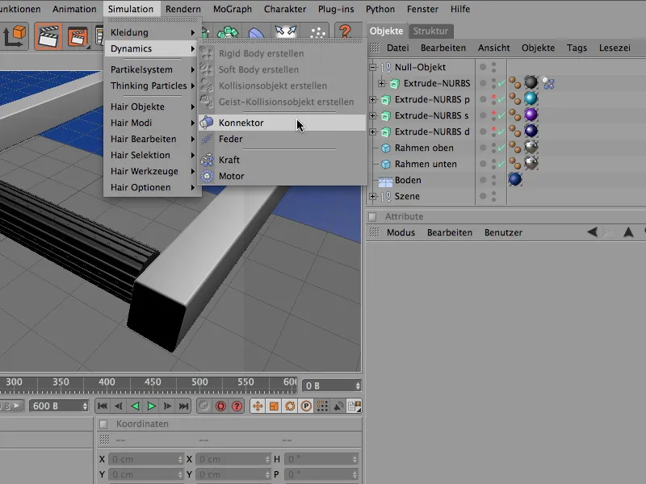Toggle the green checkmark of Rahmen unten
646x484 pixels.
[x=501, y=165]
